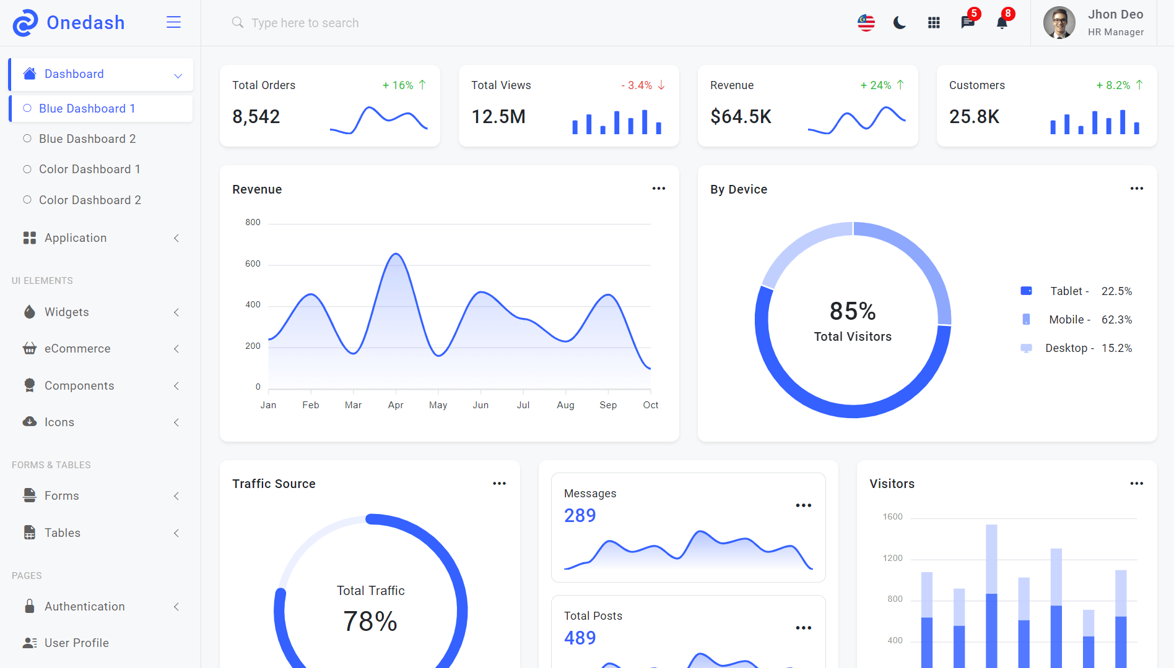Open Jhon Deo user account menu

(x=1094, y=23)
